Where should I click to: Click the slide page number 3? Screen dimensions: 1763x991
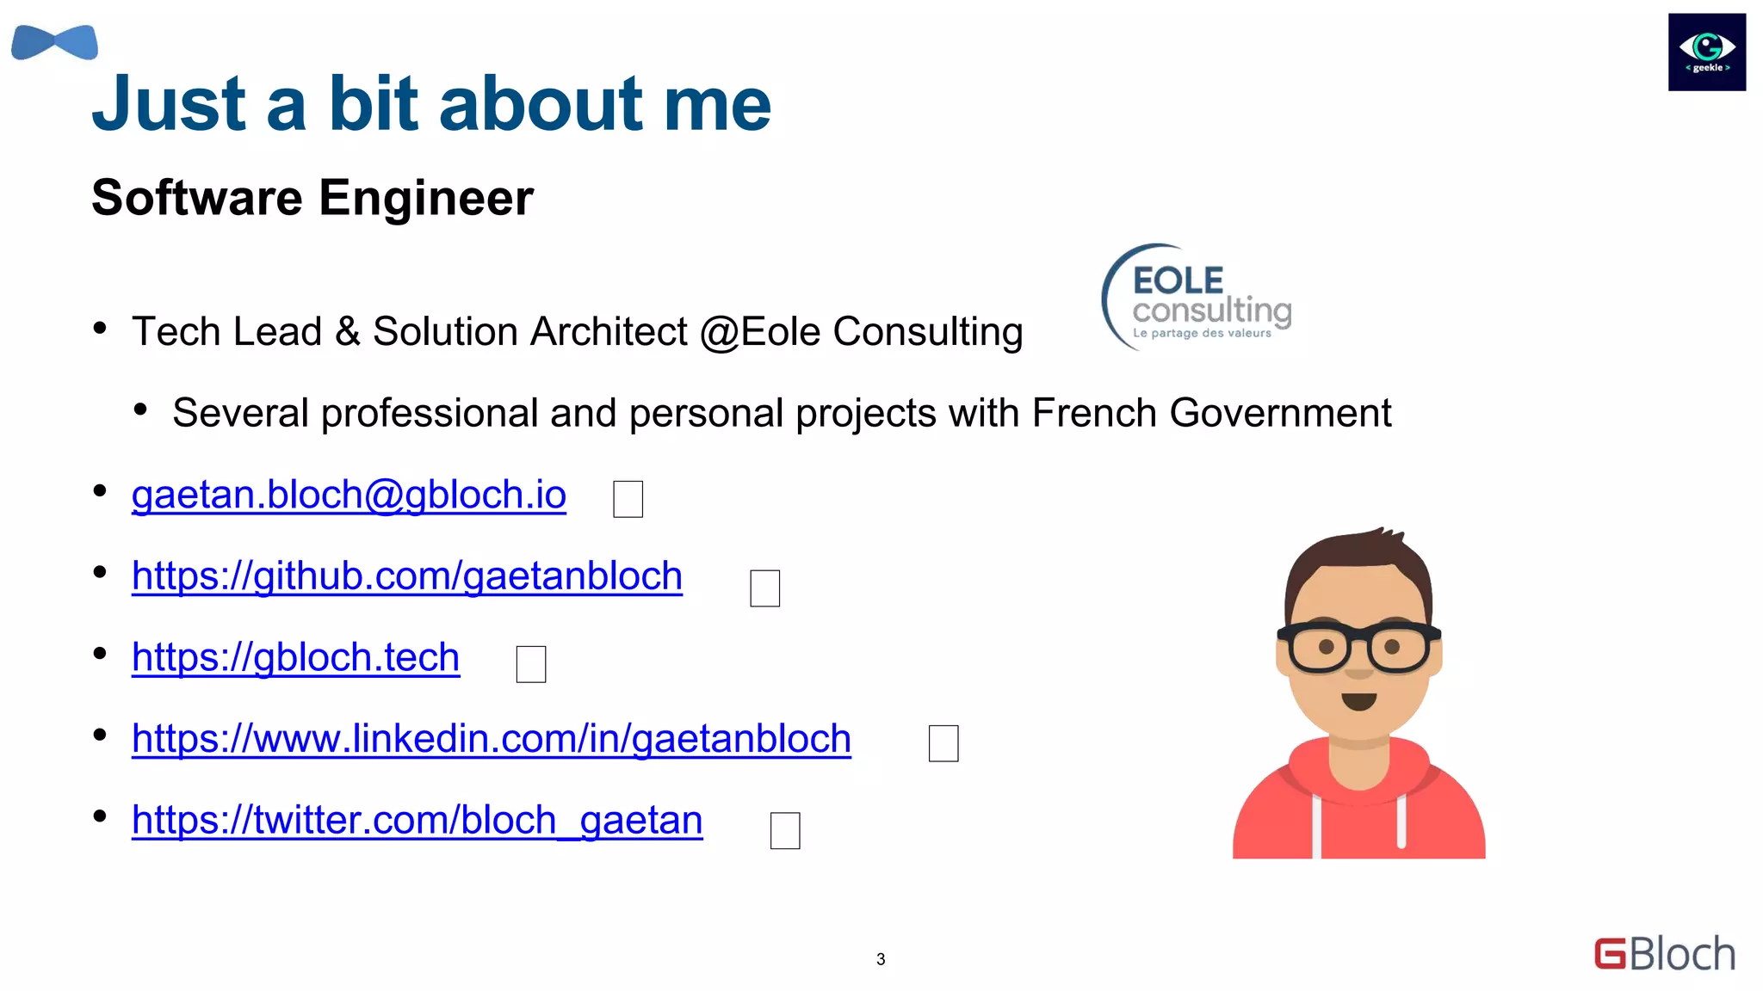[881, 959]
